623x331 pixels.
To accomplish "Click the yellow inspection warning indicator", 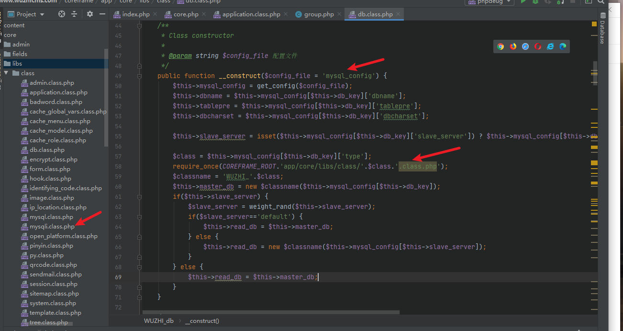I will [594, 23].
